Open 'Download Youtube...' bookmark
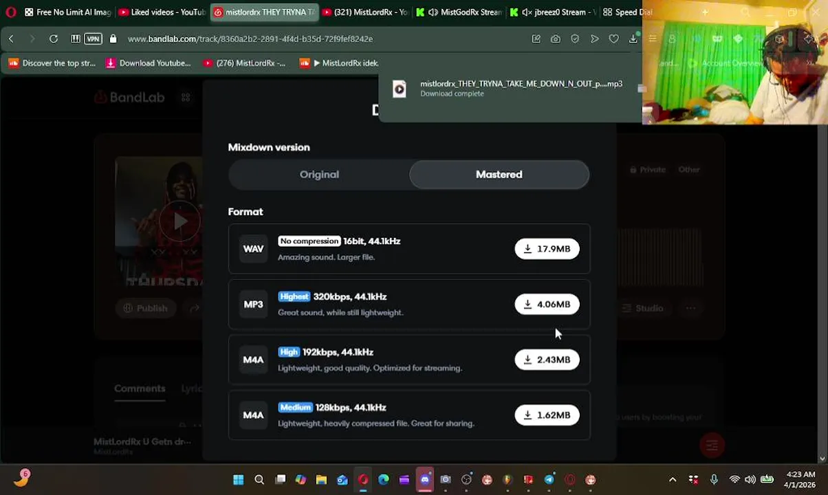Viewport: 828px width, 495px height. tap(149, 63)
